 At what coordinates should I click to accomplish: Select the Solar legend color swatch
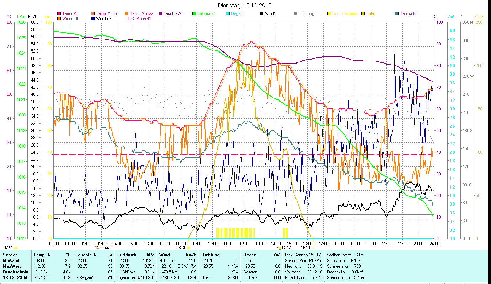point(363,13)
